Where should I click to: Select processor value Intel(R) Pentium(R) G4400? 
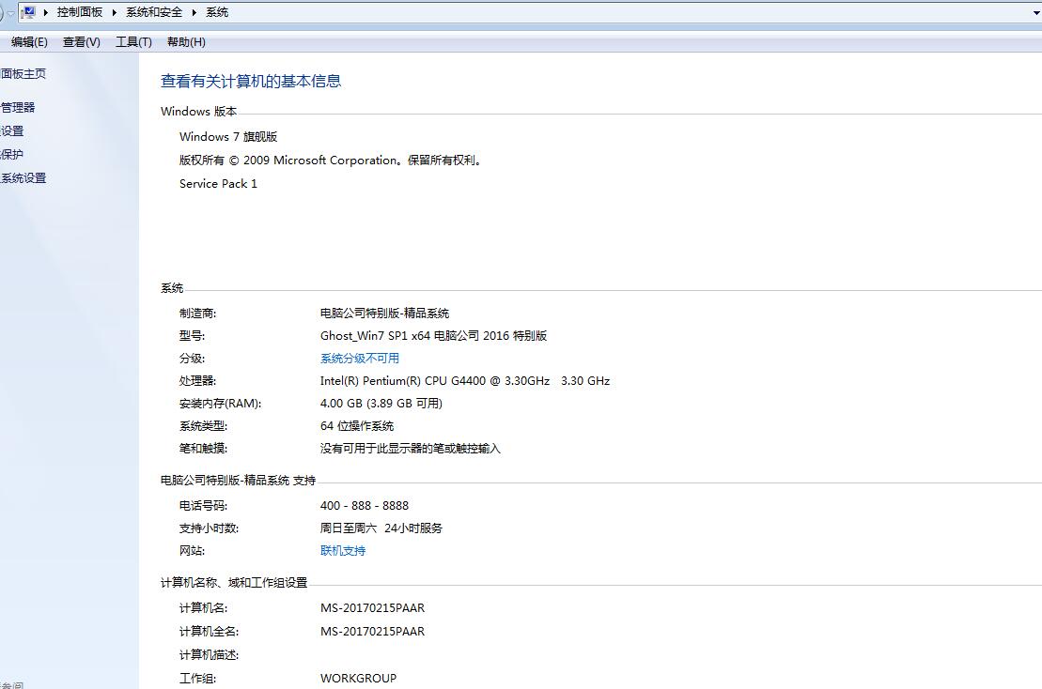464,381
